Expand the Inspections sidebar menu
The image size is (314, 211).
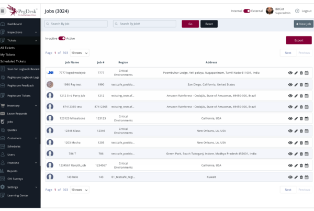coord(20,32)
